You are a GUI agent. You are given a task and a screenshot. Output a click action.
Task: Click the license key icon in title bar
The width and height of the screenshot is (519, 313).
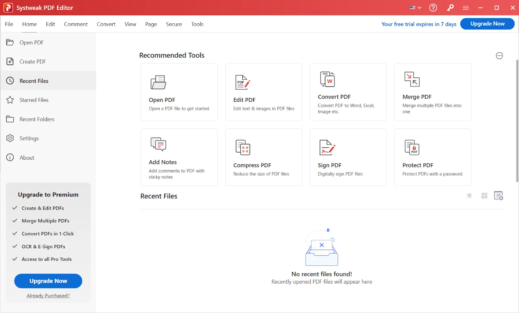pyautogui.click(x=450, y=7)
